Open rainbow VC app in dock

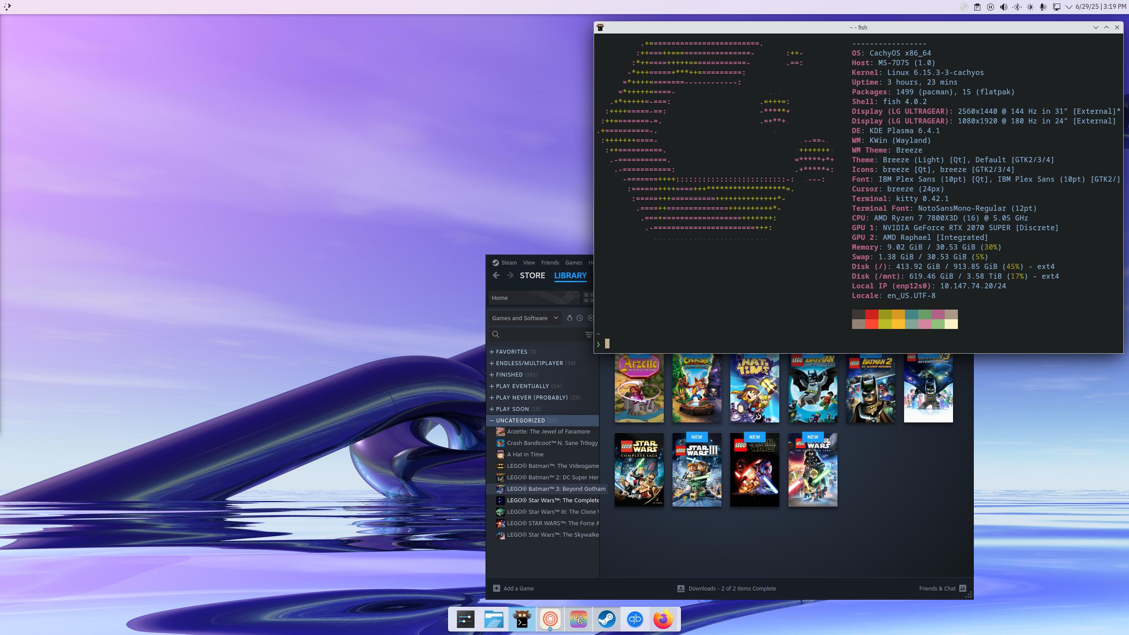point(579,619)
